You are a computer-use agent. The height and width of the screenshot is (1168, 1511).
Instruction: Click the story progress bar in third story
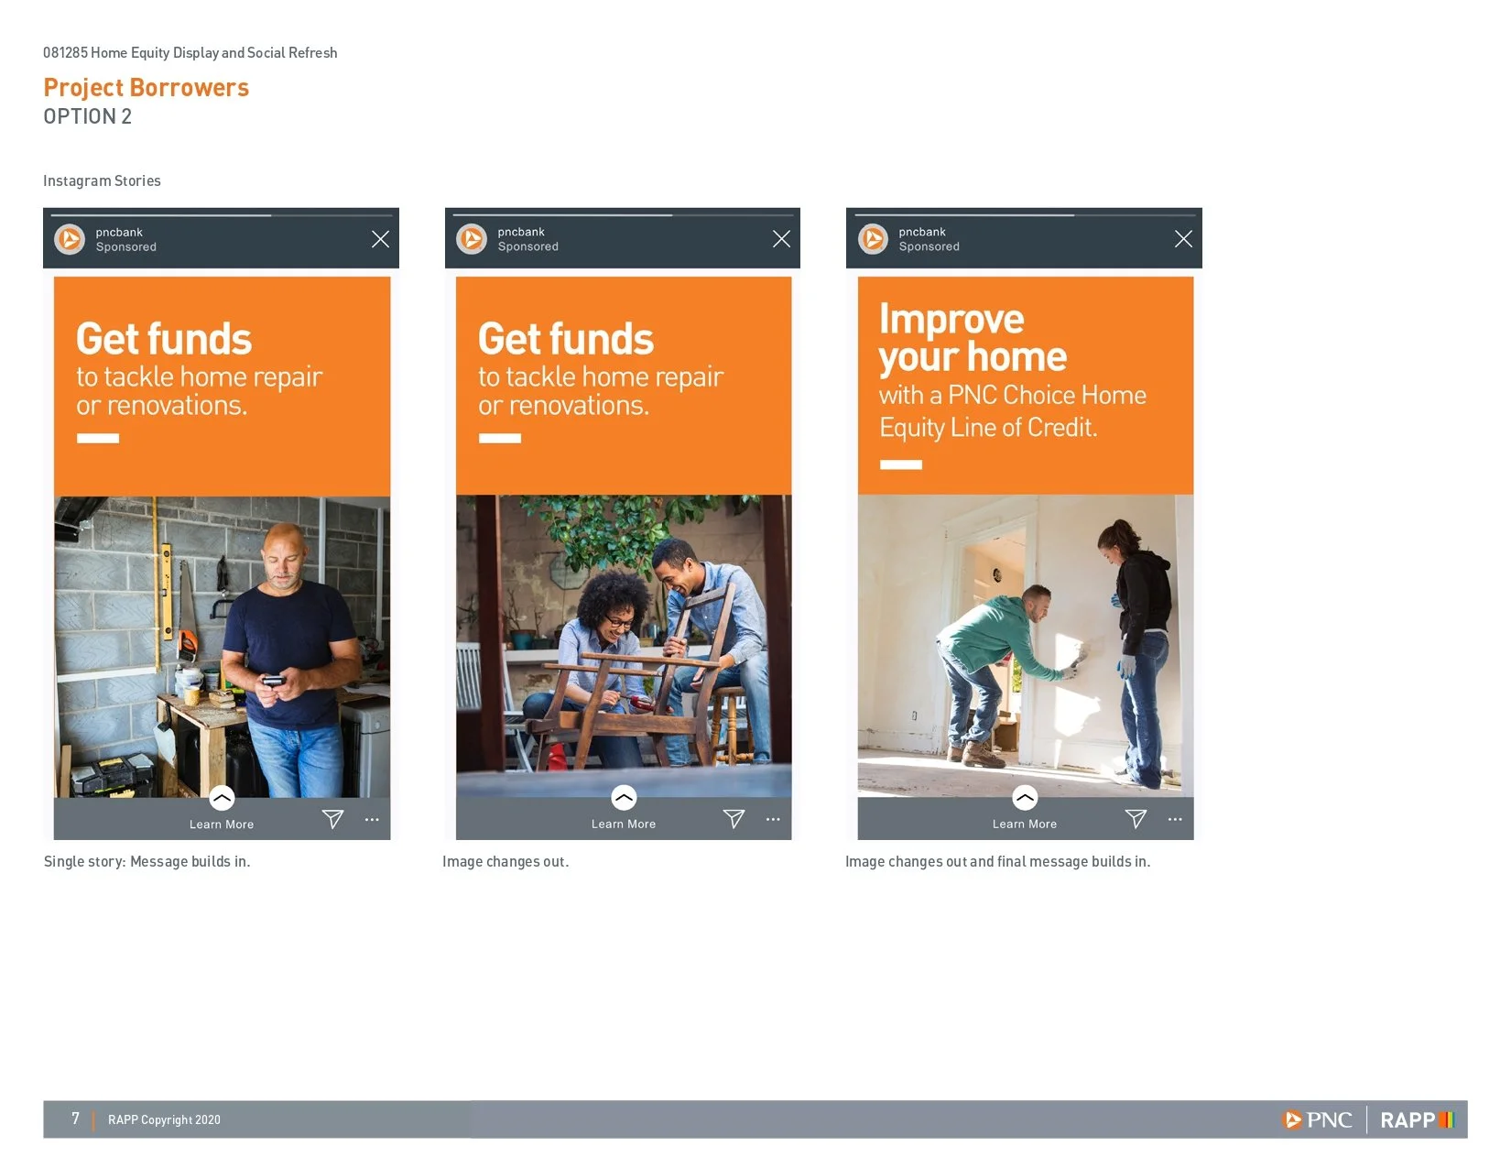(1025, 215)
